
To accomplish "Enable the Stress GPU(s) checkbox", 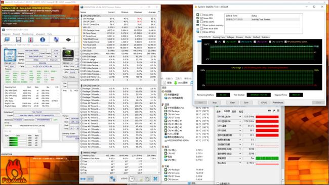I will (201, 32).
